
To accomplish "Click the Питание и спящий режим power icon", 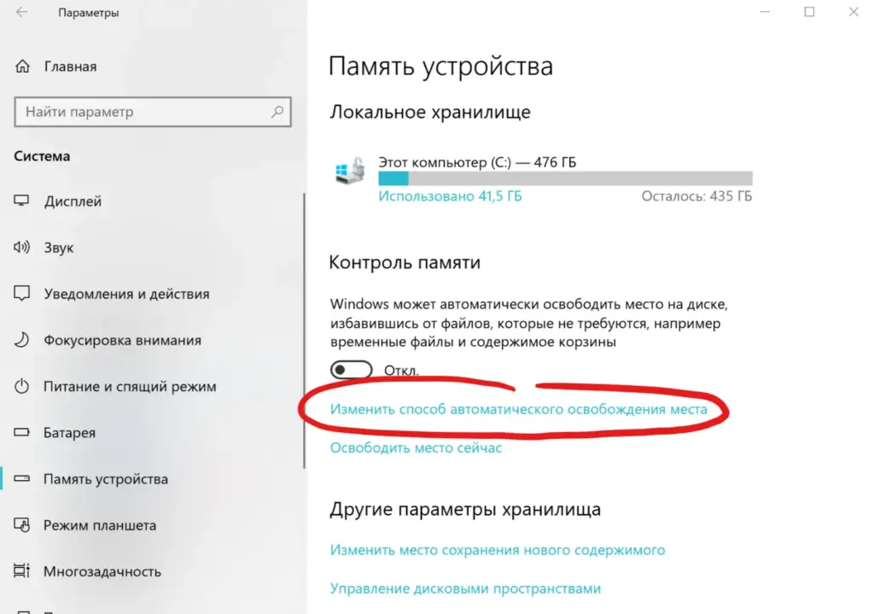I will [21, 386].
